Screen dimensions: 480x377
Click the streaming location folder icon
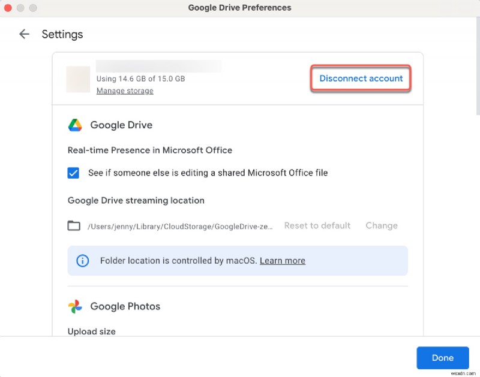pos(74,226)
